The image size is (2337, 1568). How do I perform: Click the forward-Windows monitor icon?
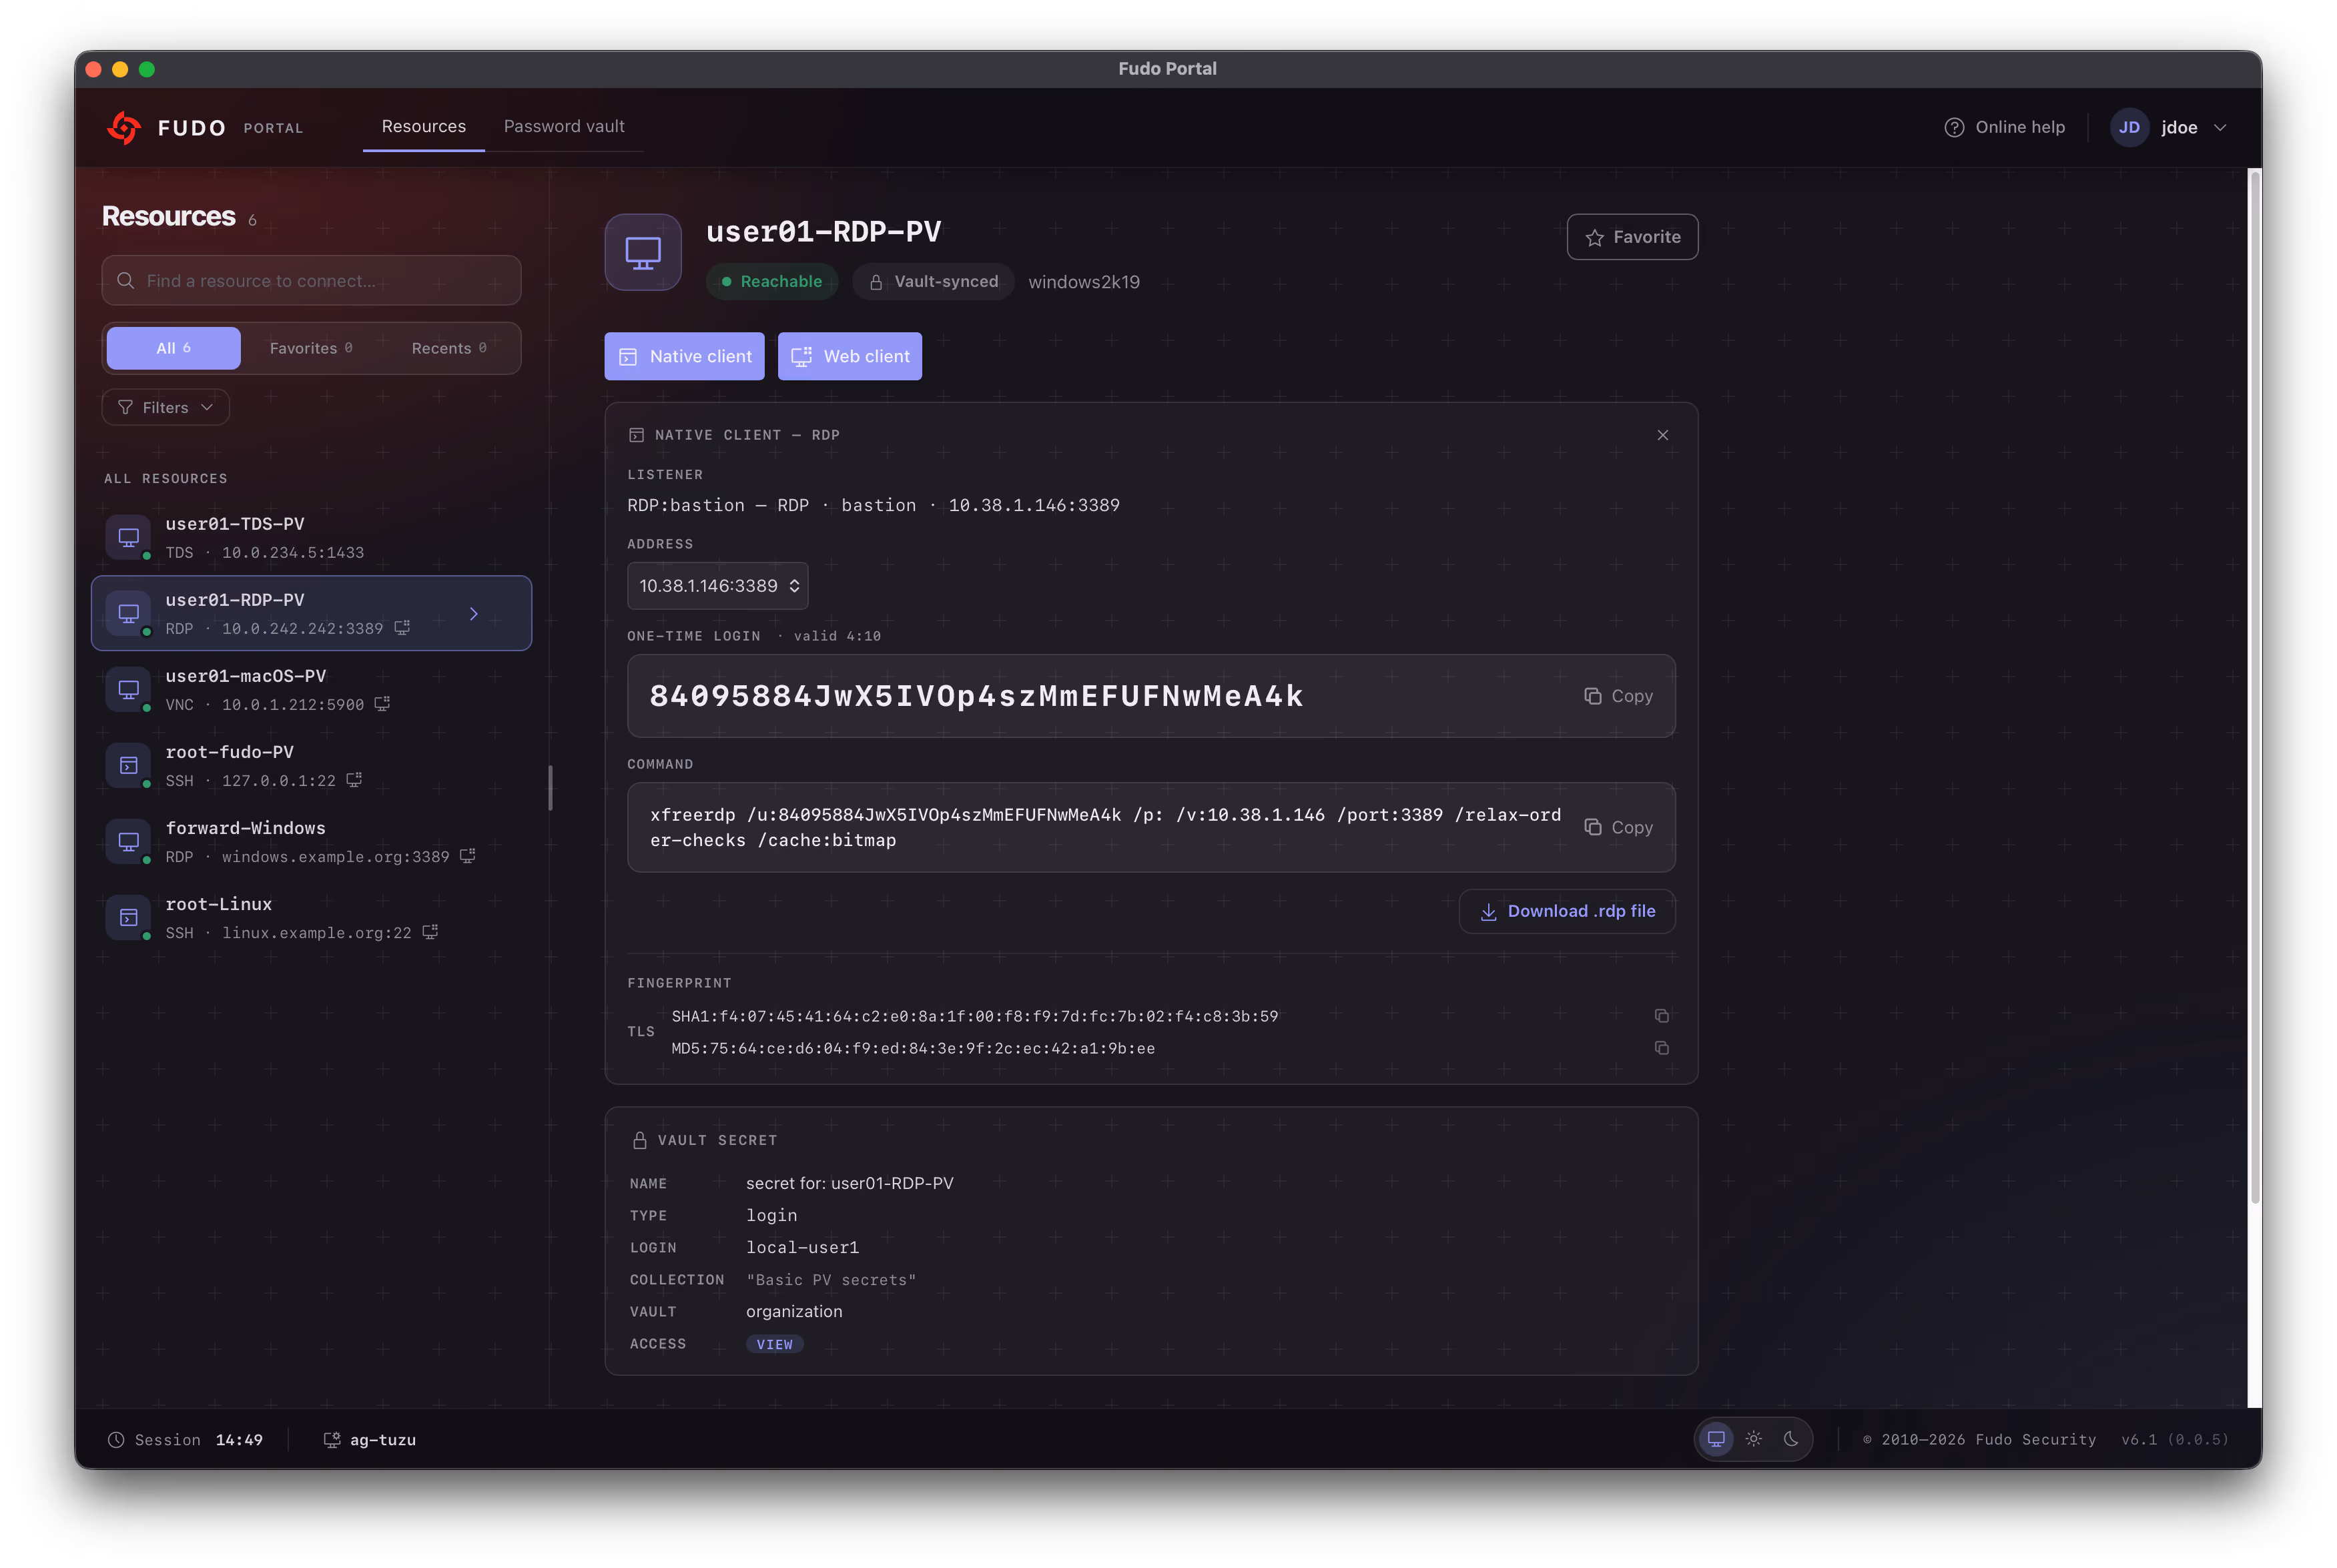click(x=129, y=841)
